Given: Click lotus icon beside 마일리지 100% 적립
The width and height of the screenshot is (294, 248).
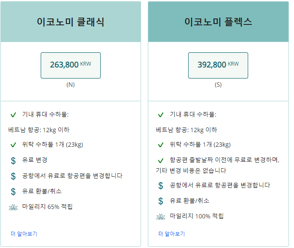Looking at the screenshot, I should [x=161, y=217].
